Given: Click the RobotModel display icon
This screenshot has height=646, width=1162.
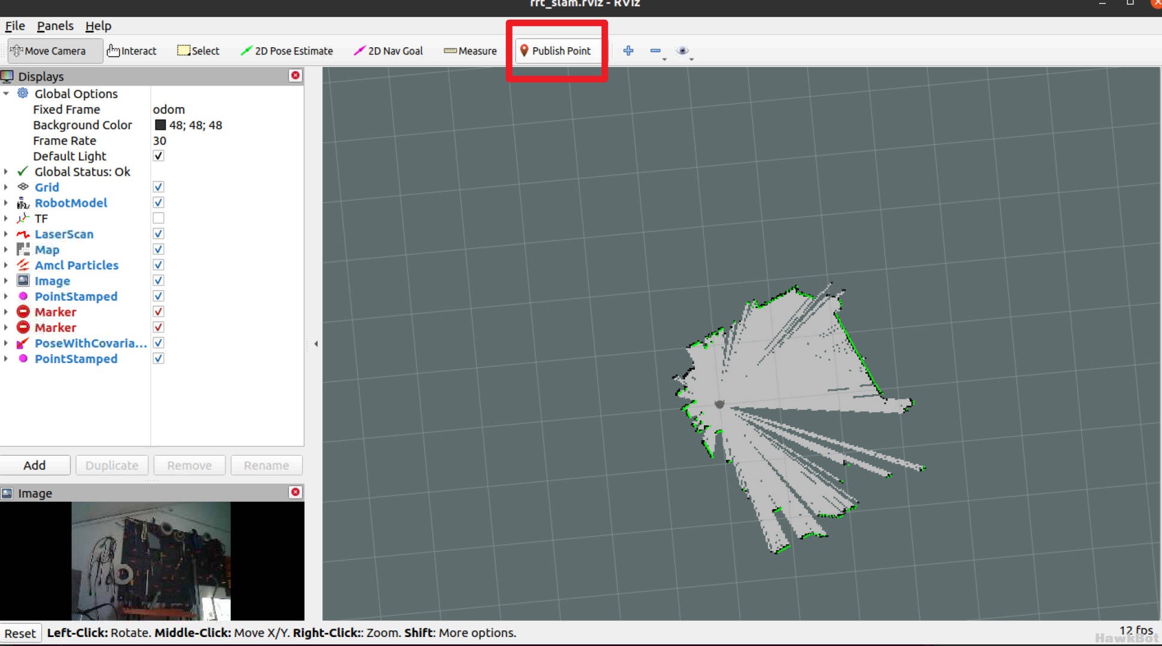Looking at the screenshot, I should pyautogui.click(x=23, y=203).
